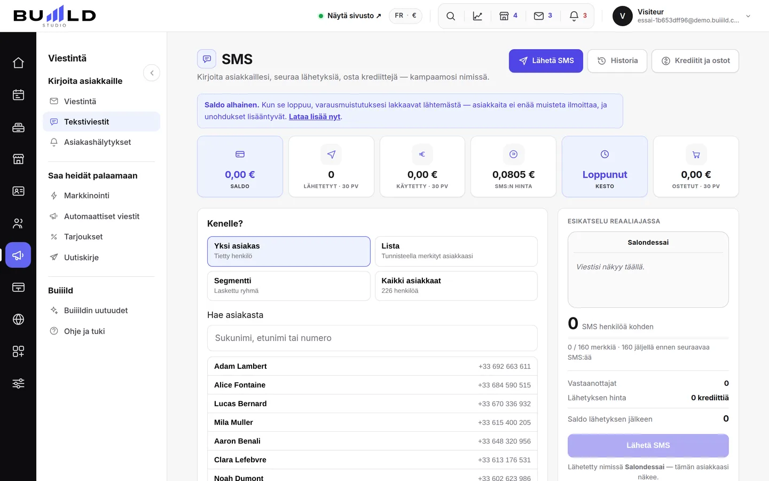The width and height of the screenshot is (769, 481).
Task: Open Uutiskirje in the sidebar
Action: 101,257
